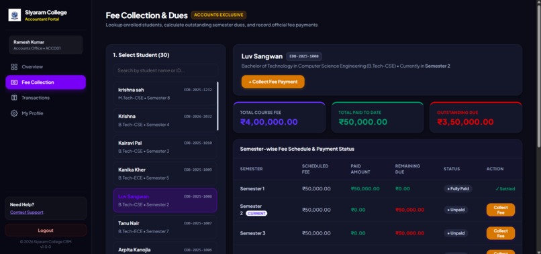Image resolution: width=541 pixels, height=254 pixels.
Task: Click Semester 1 remaining due ₹0.00
Action: tap(403, 189)
